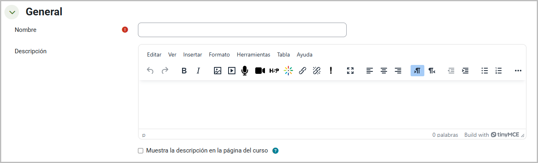
Task: Toggle italic text formatting
Action: pos(198,71)
